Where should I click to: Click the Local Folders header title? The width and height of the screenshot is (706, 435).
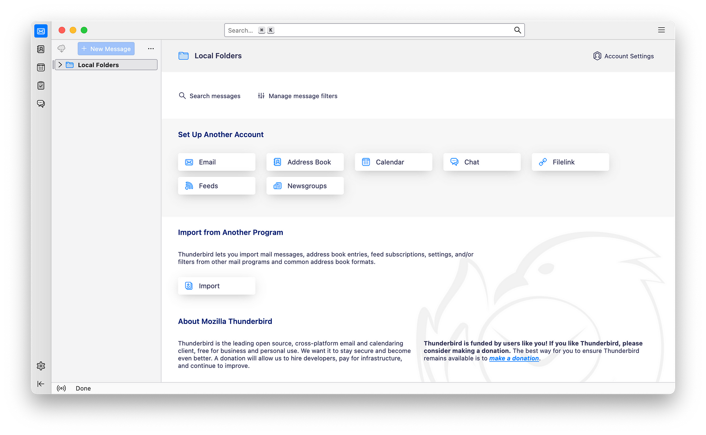pyautogui.click(x=218, y=56)
